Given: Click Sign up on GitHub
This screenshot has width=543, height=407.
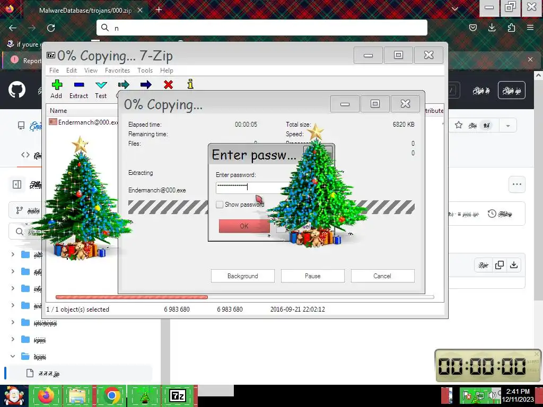Looking at the screenshot, I should pos(512,90).
